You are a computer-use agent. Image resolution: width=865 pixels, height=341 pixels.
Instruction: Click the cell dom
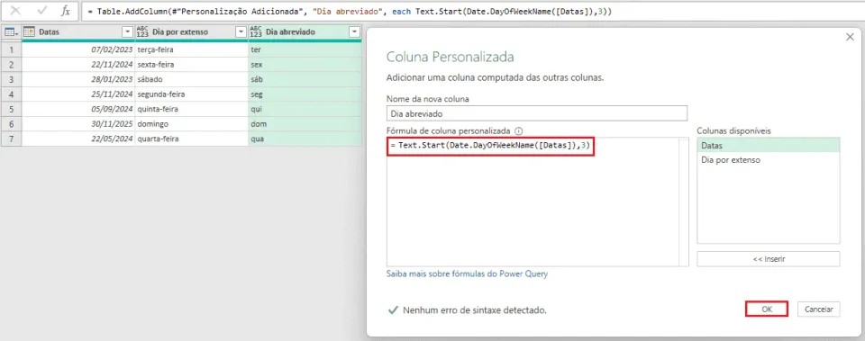coord(305,124)
